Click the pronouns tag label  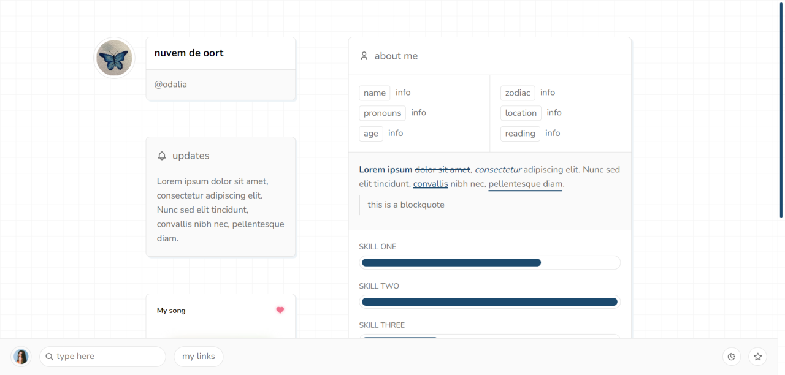point(382,113)
